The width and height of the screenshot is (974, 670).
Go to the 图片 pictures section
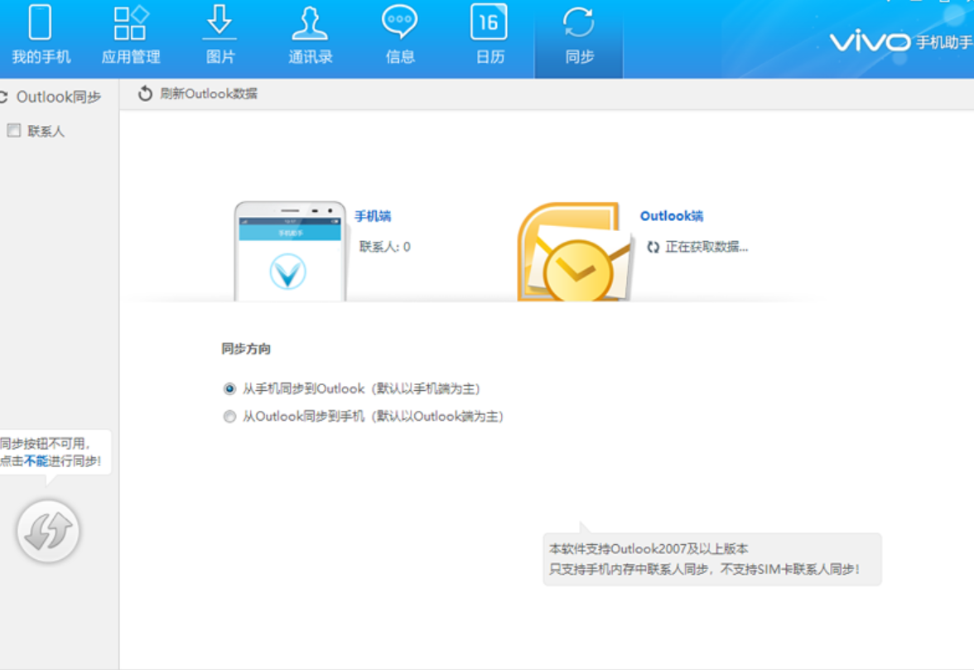coord(220,36)
